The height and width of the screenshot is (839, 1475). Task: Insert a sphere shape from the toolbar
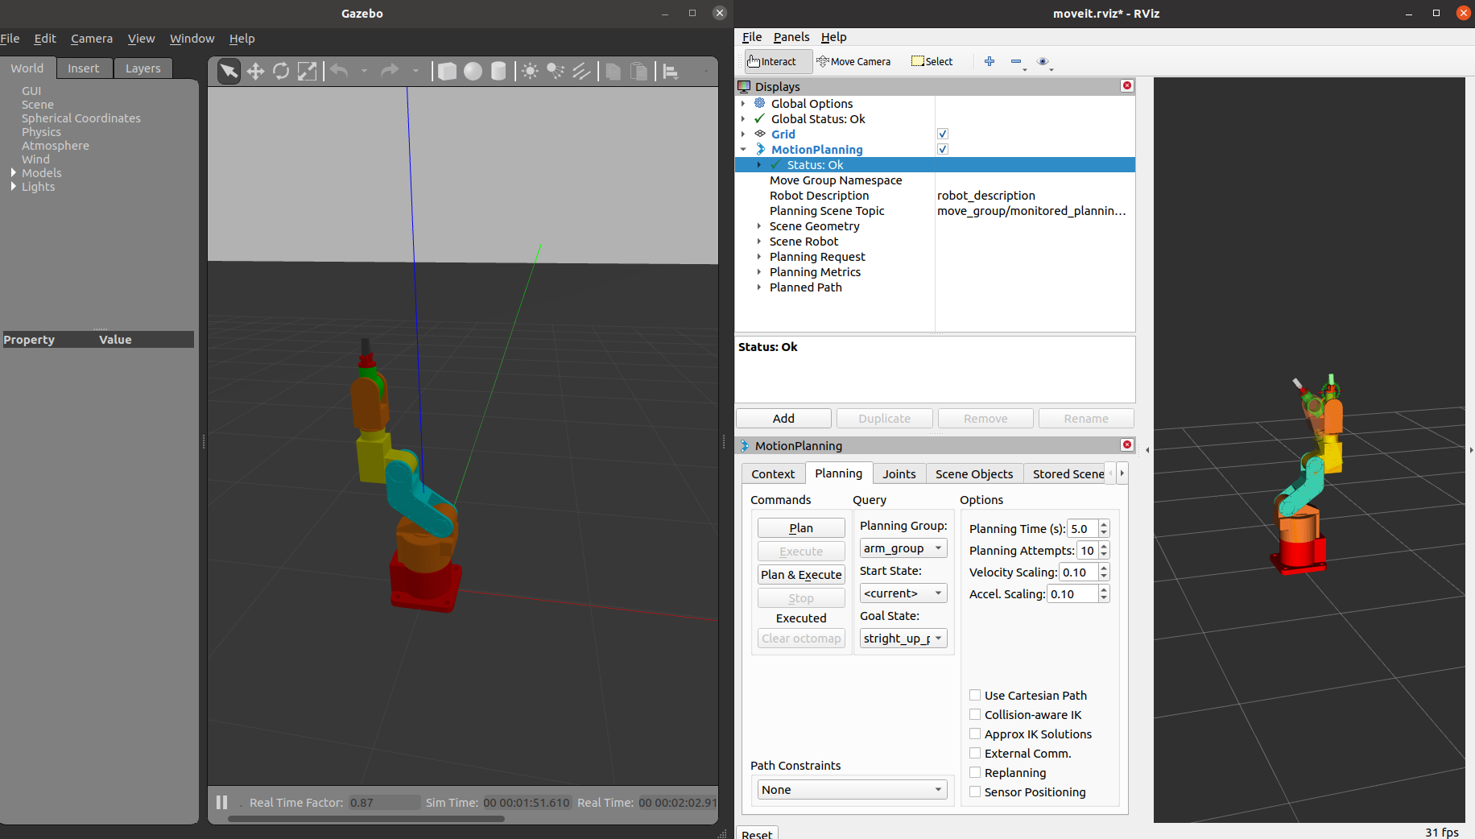point(473,72)
